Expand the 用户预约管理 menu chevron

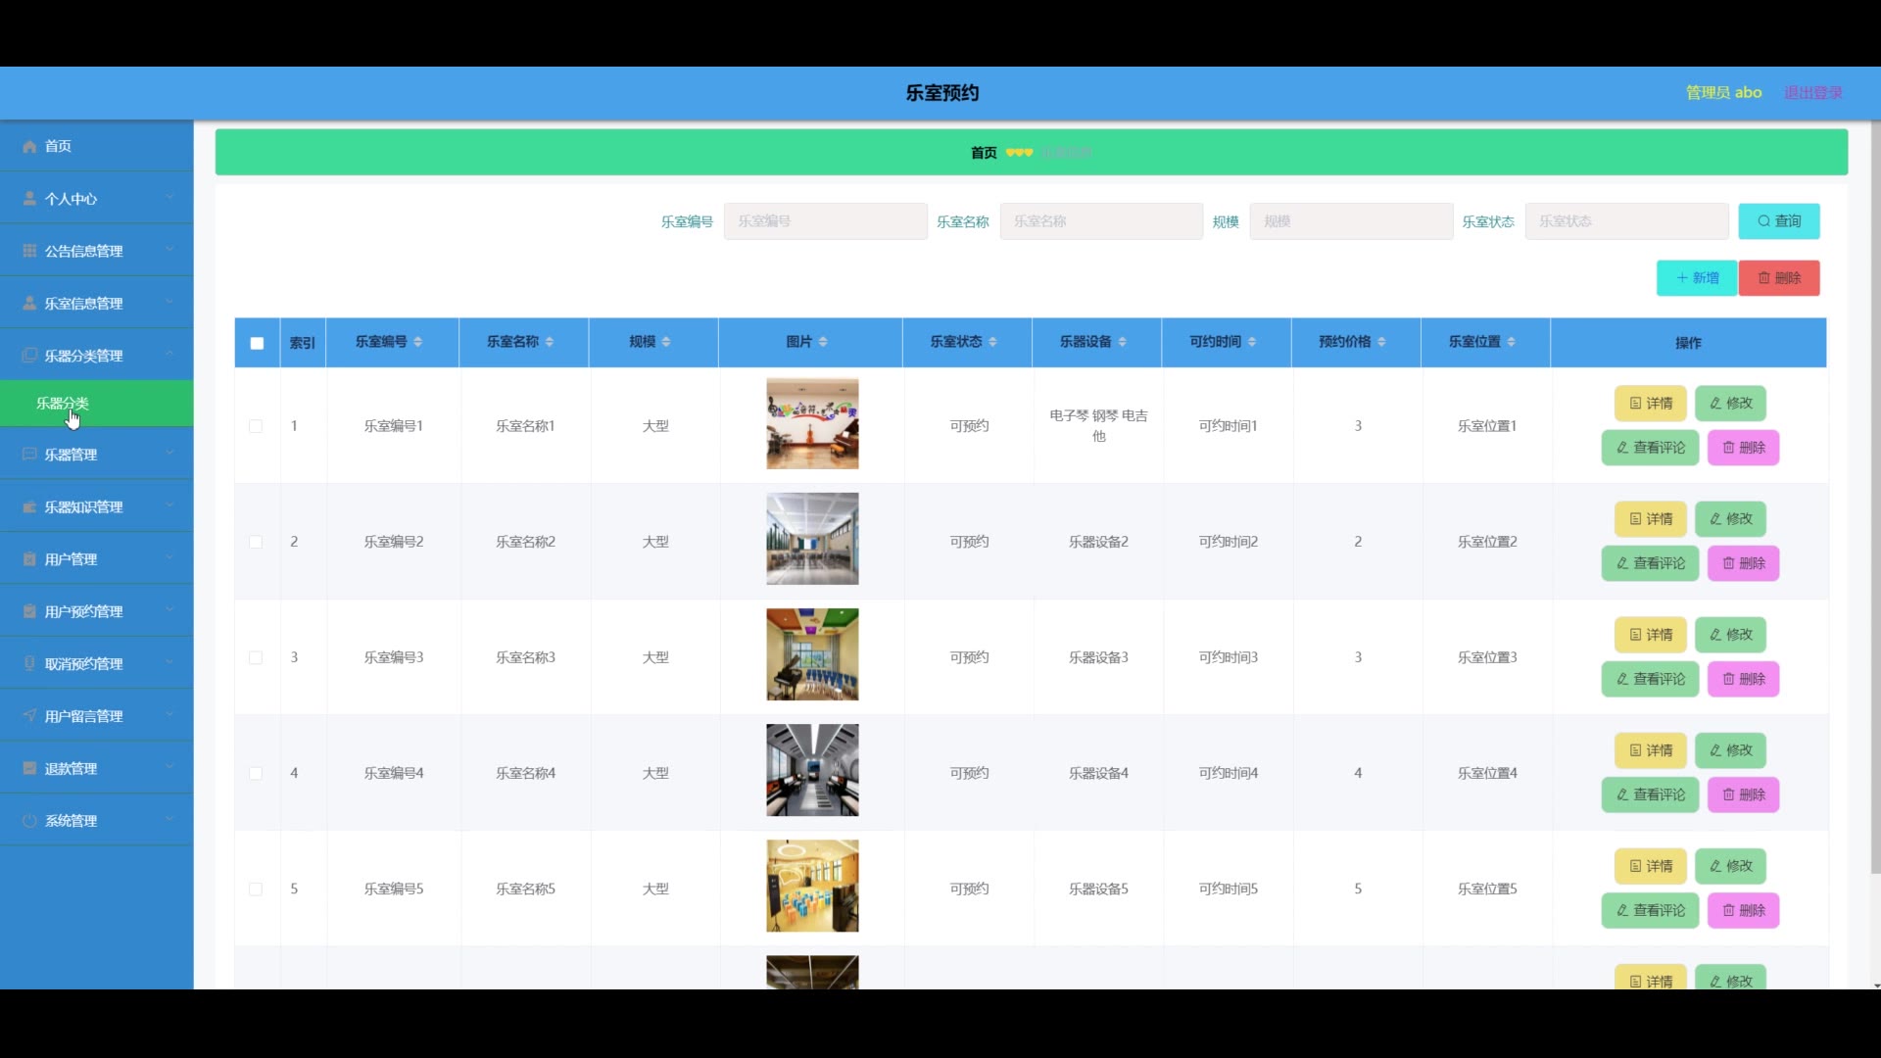coord(169,610)
